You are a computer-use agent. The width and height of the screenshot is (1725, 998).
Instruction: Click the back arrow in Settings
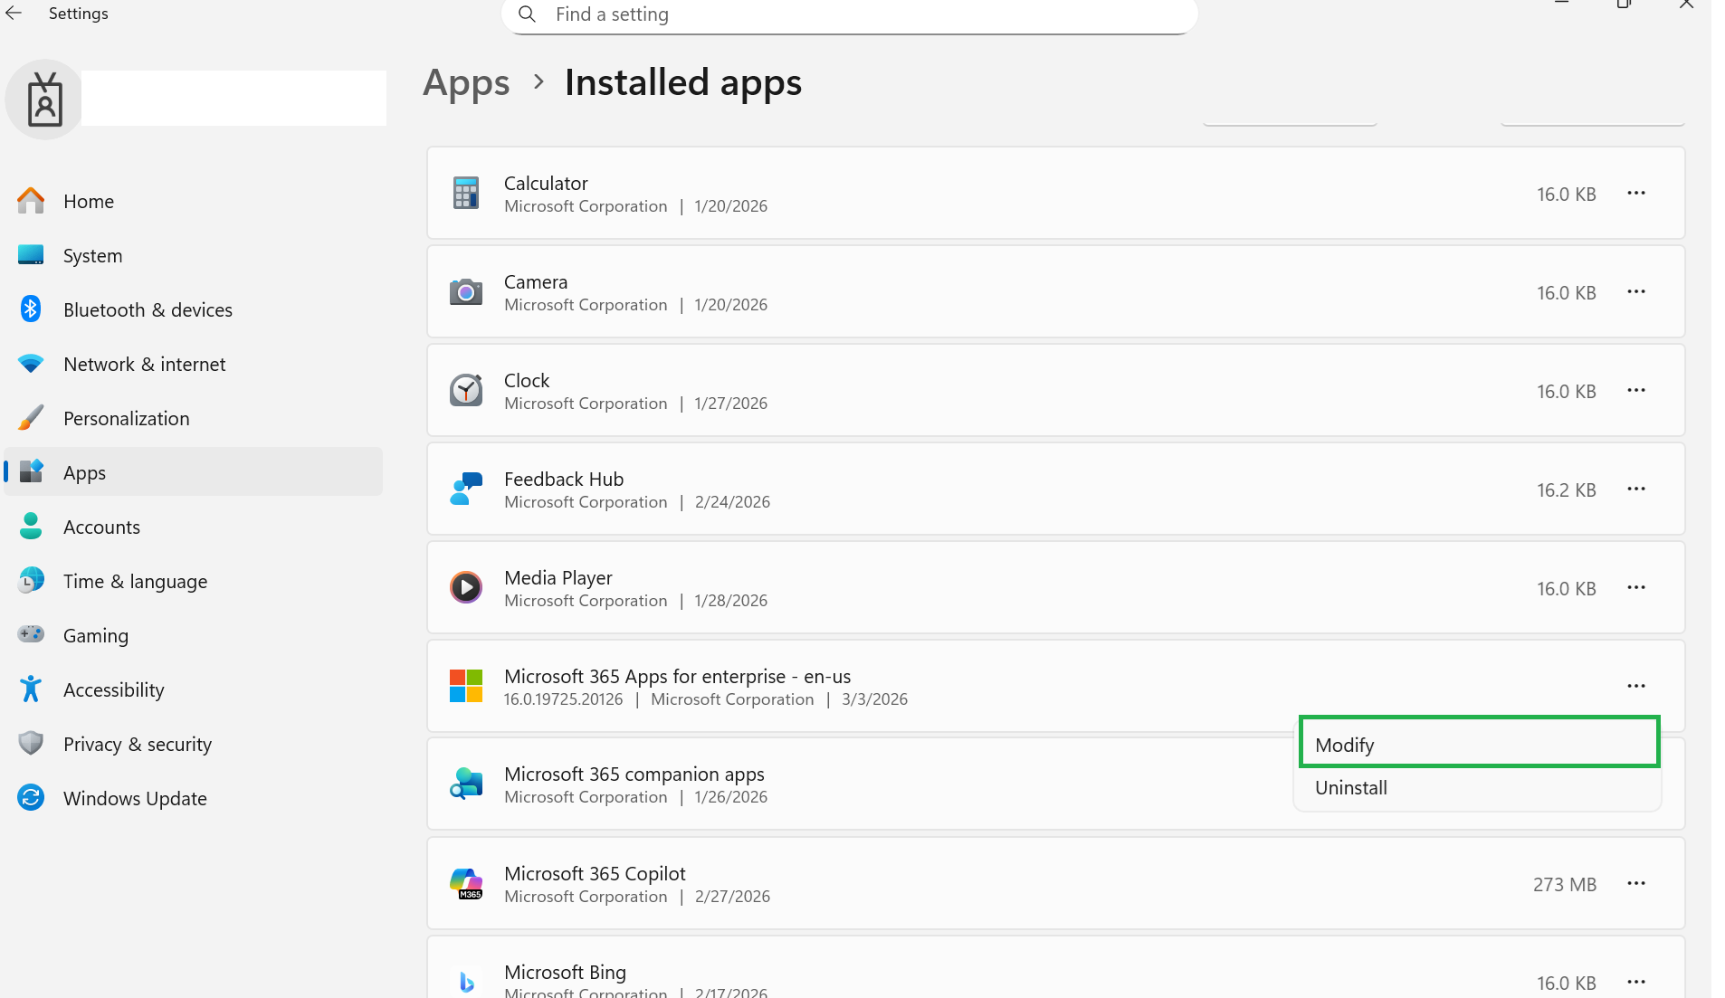(x=14, y=14)
